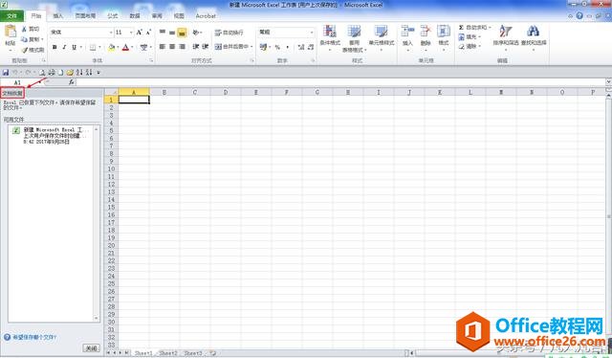Click Close button in Document Recovery pane
Screen dimensions: 612x358
tap(92, 347)
